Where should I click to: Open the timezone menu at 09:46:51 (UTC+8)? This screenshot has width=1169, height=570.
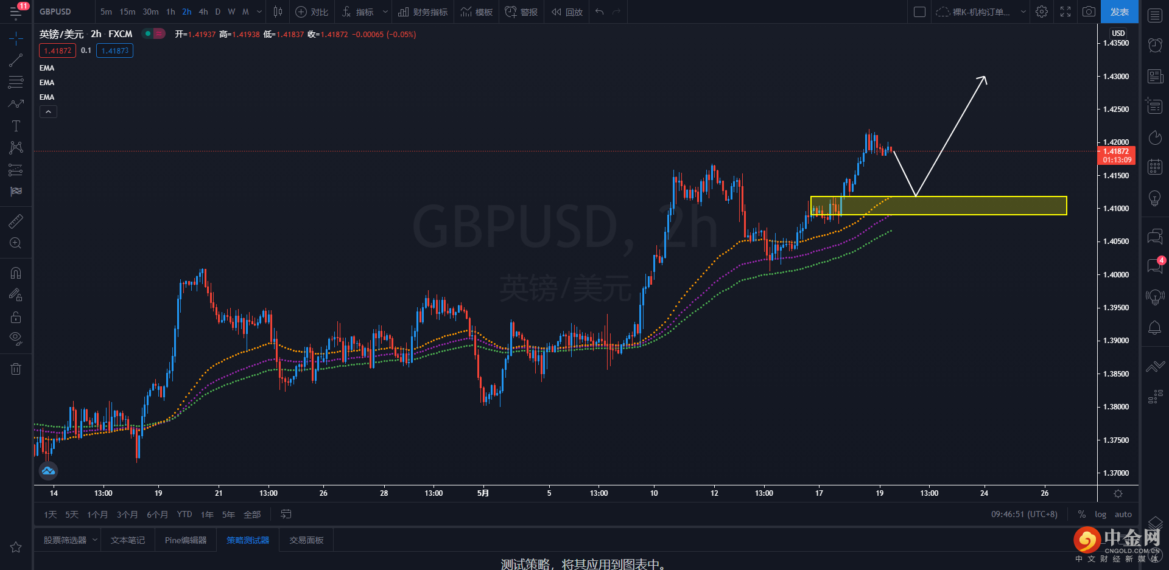[x=1024, y=514]
